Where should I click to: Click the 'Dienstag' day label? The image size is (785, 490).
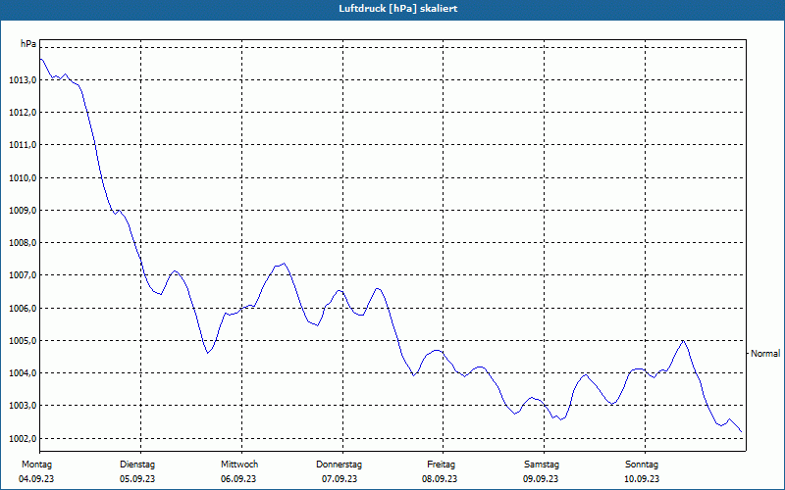[137, 465]
